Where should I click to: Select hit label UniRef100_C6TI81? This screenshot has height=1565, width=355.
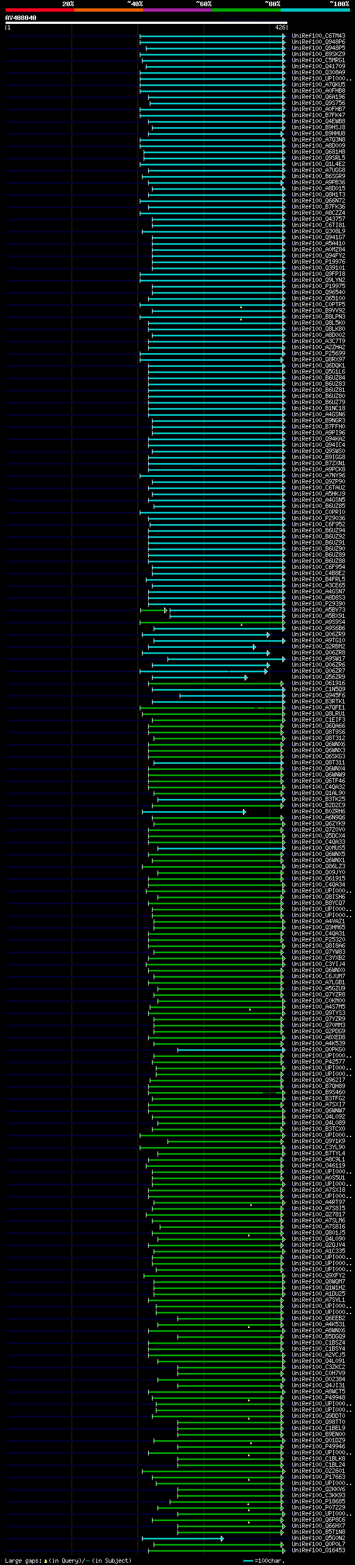click(318, 225)
